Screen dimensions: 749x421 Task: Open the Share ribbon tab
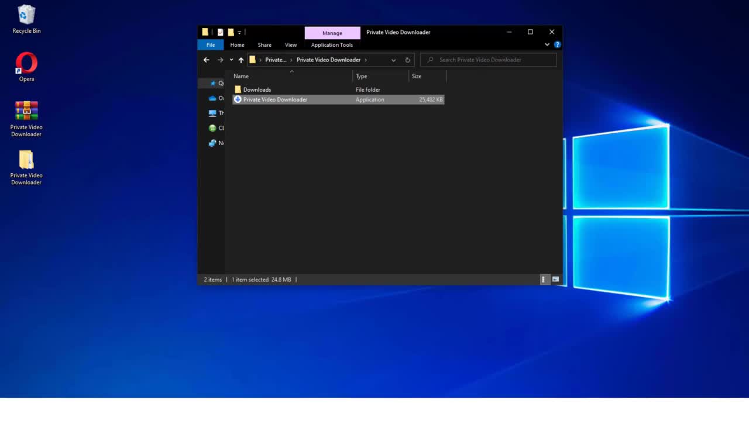pos(264,45)
